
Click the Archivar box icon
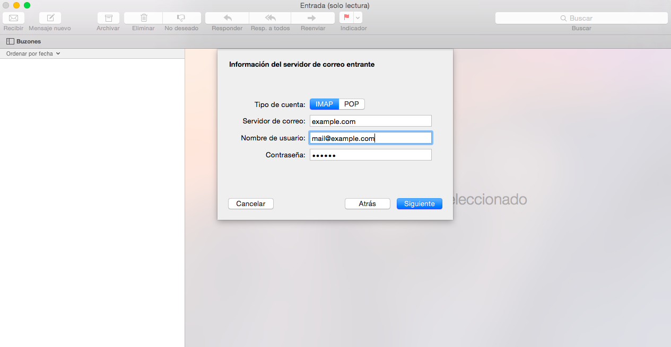point(108,17)
